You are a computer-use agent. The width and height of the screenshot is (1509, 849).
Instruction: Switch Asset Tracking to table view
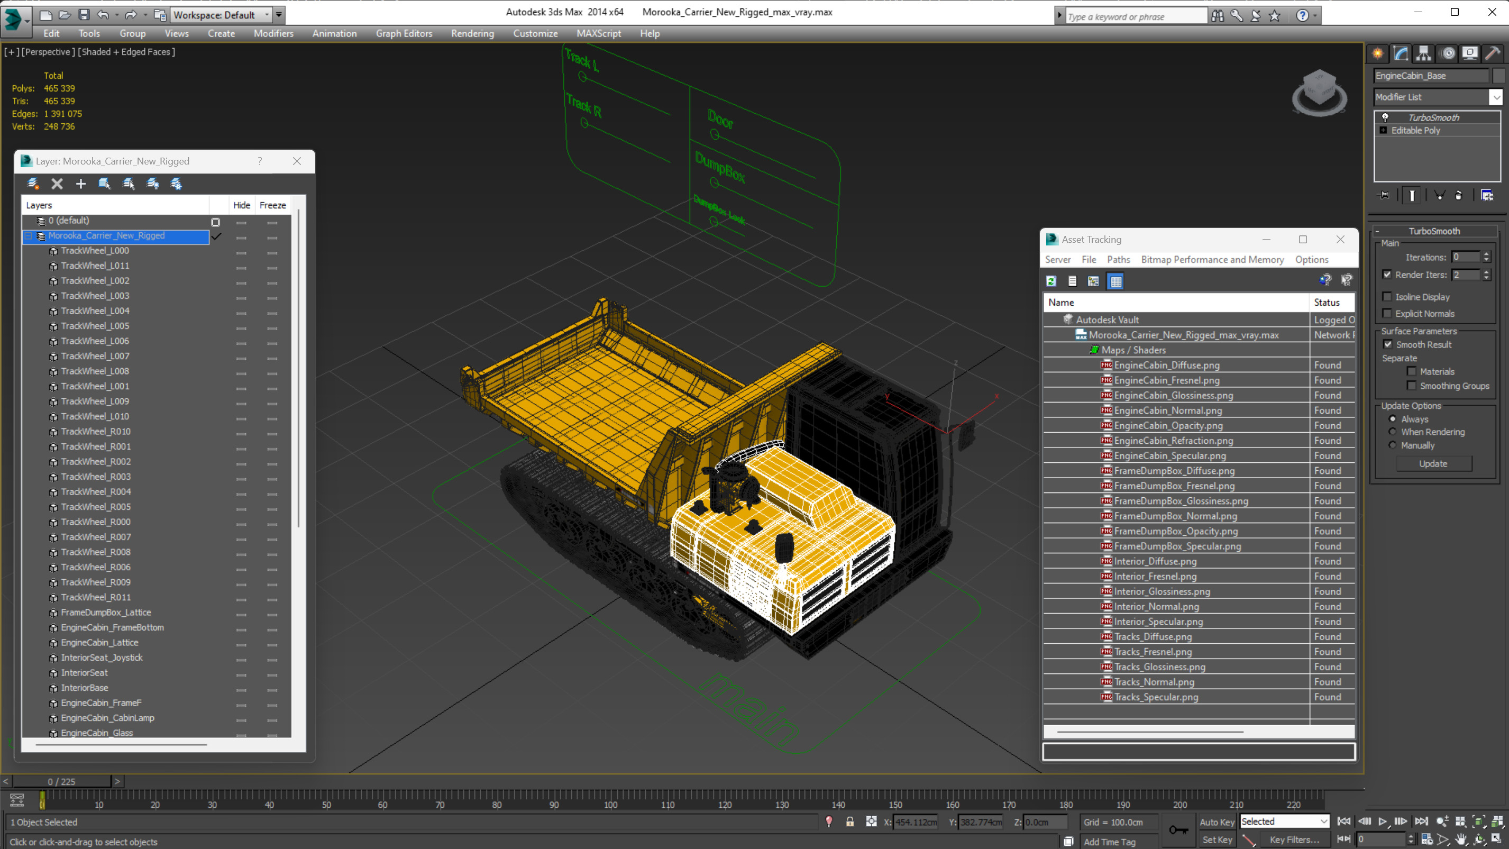click(1116, 281)
